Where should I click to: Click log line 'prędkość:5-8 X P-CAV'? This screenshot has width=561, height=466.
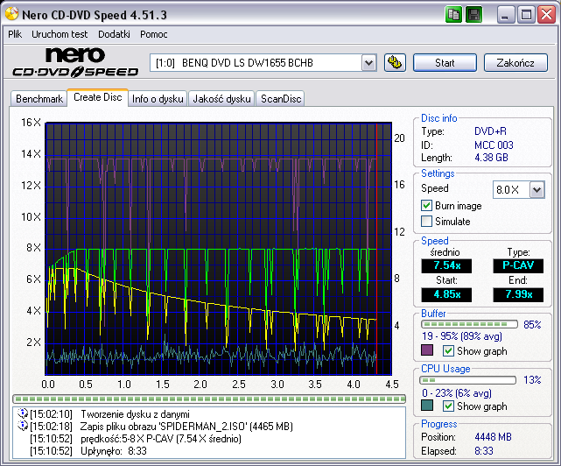point(161,439)
